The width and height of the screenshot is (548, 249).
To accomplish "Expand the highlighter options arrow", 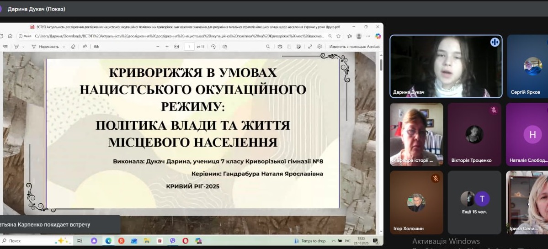I will click(x=23, y=47).
